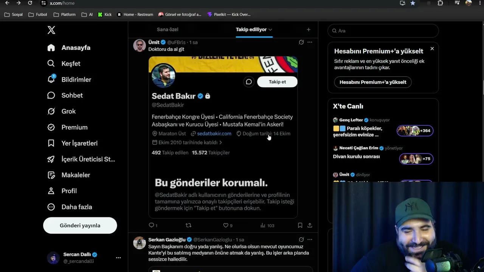Reload the x.com page
The image size is (484, 272).
pos(30,3)
